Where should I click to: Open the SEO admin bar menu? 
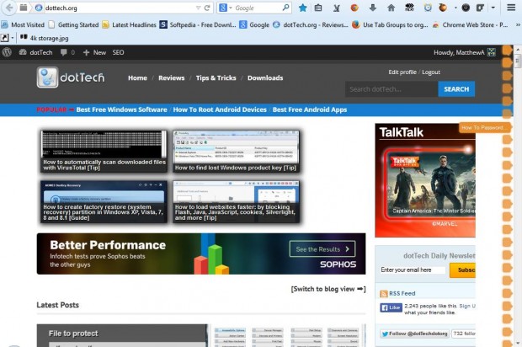[x=118, y=52]
